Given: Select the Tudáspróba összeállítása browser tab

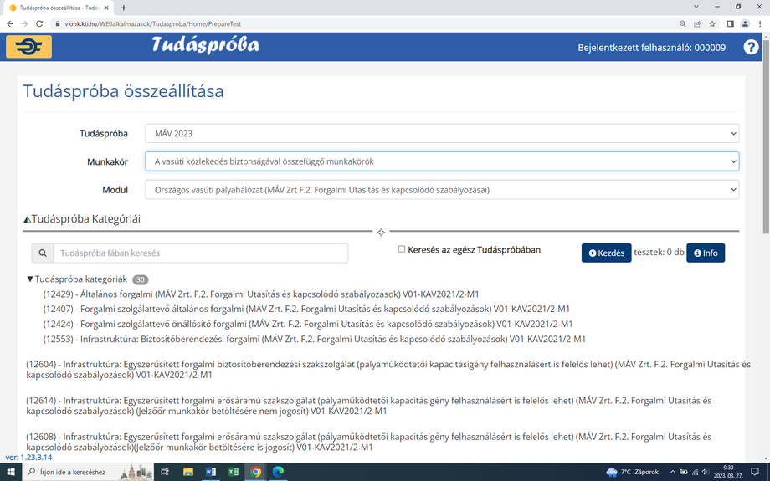Looking at the screenshot, I should pyautogui.click(x=58, y=8).
